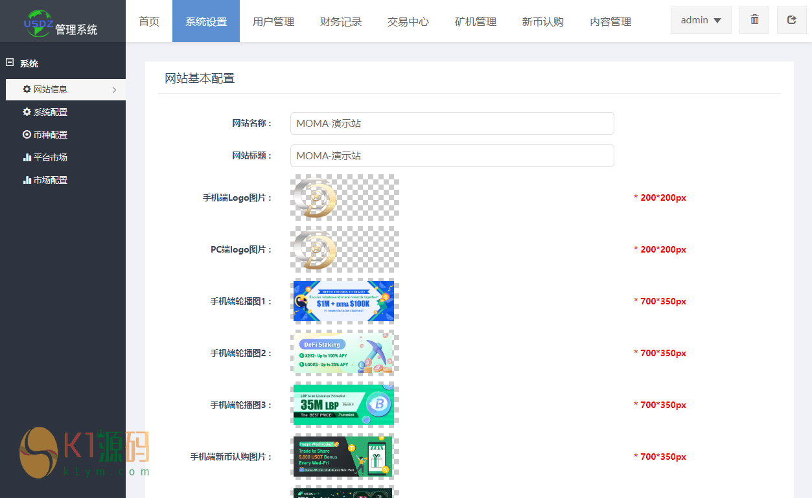The image size is (812, 498).
Task: Switch to 新币认购 tab
Action: pyautogui.click(x=543, y=21)
